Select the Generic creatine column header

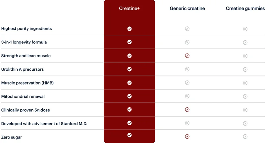[187, 9]
